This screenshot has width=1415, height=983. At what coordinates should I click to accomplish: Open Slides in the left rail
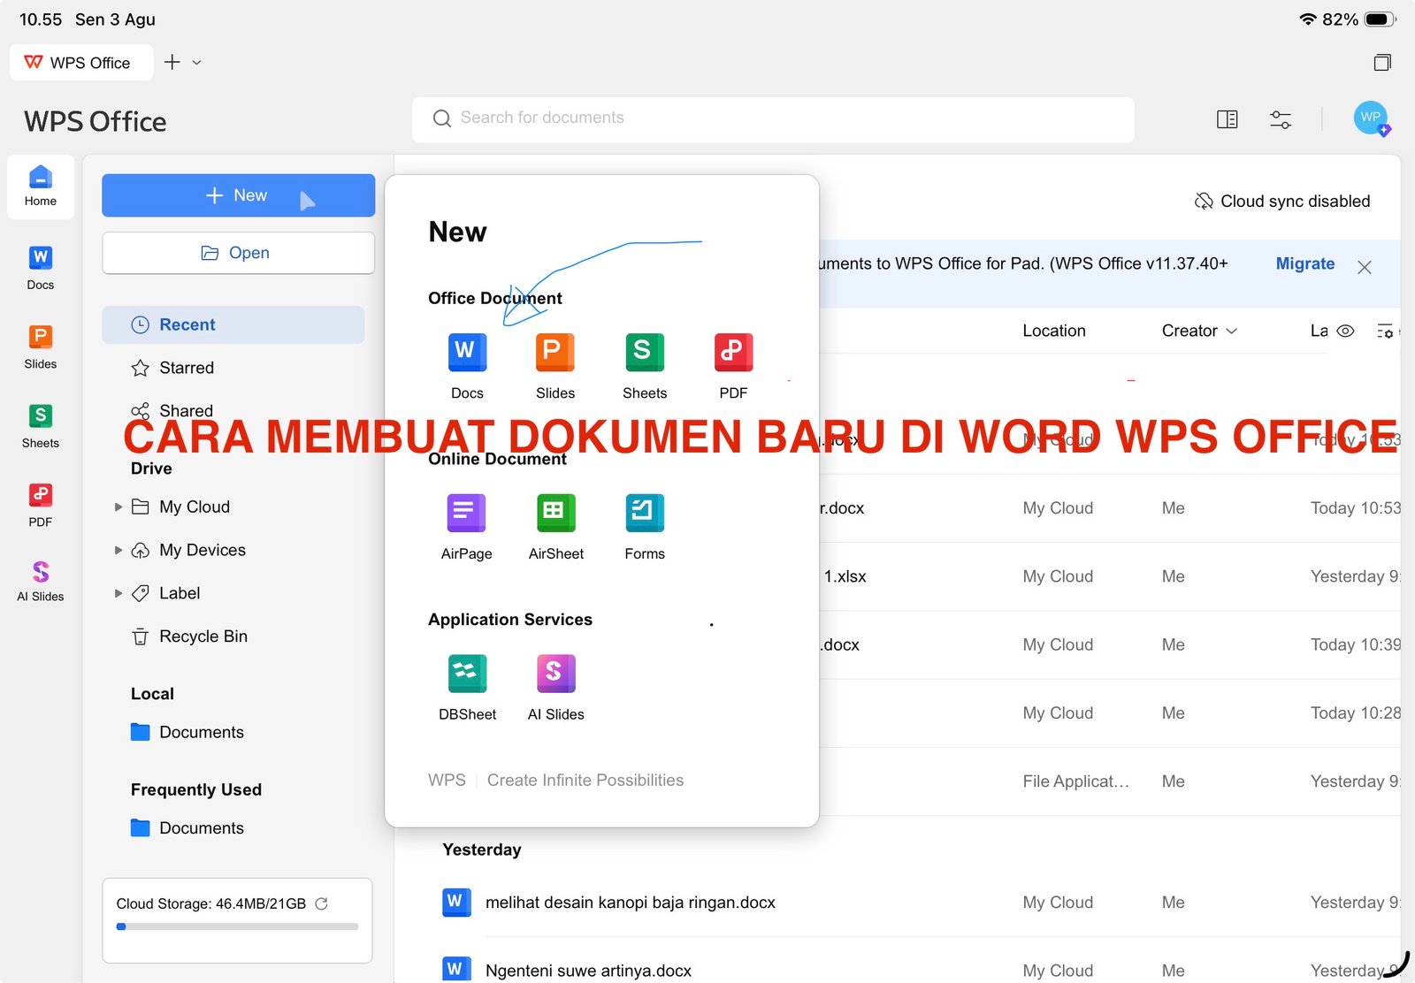(x=41, y=347)
